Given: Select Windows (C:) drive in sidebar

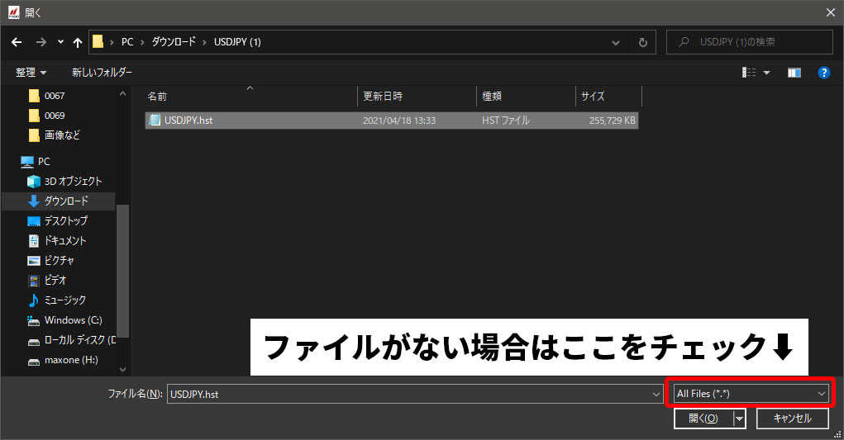Looking at the screenshot, I should pyautogui.click(x=73, y=320).
